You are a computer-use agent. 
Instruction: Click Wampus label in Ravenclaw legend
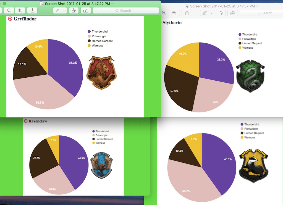[100, 143]
